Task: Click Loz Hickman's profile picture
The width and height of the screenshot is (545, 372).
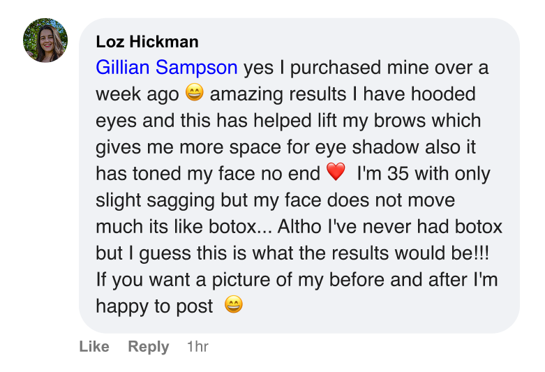Action: [x=45, y=40]
